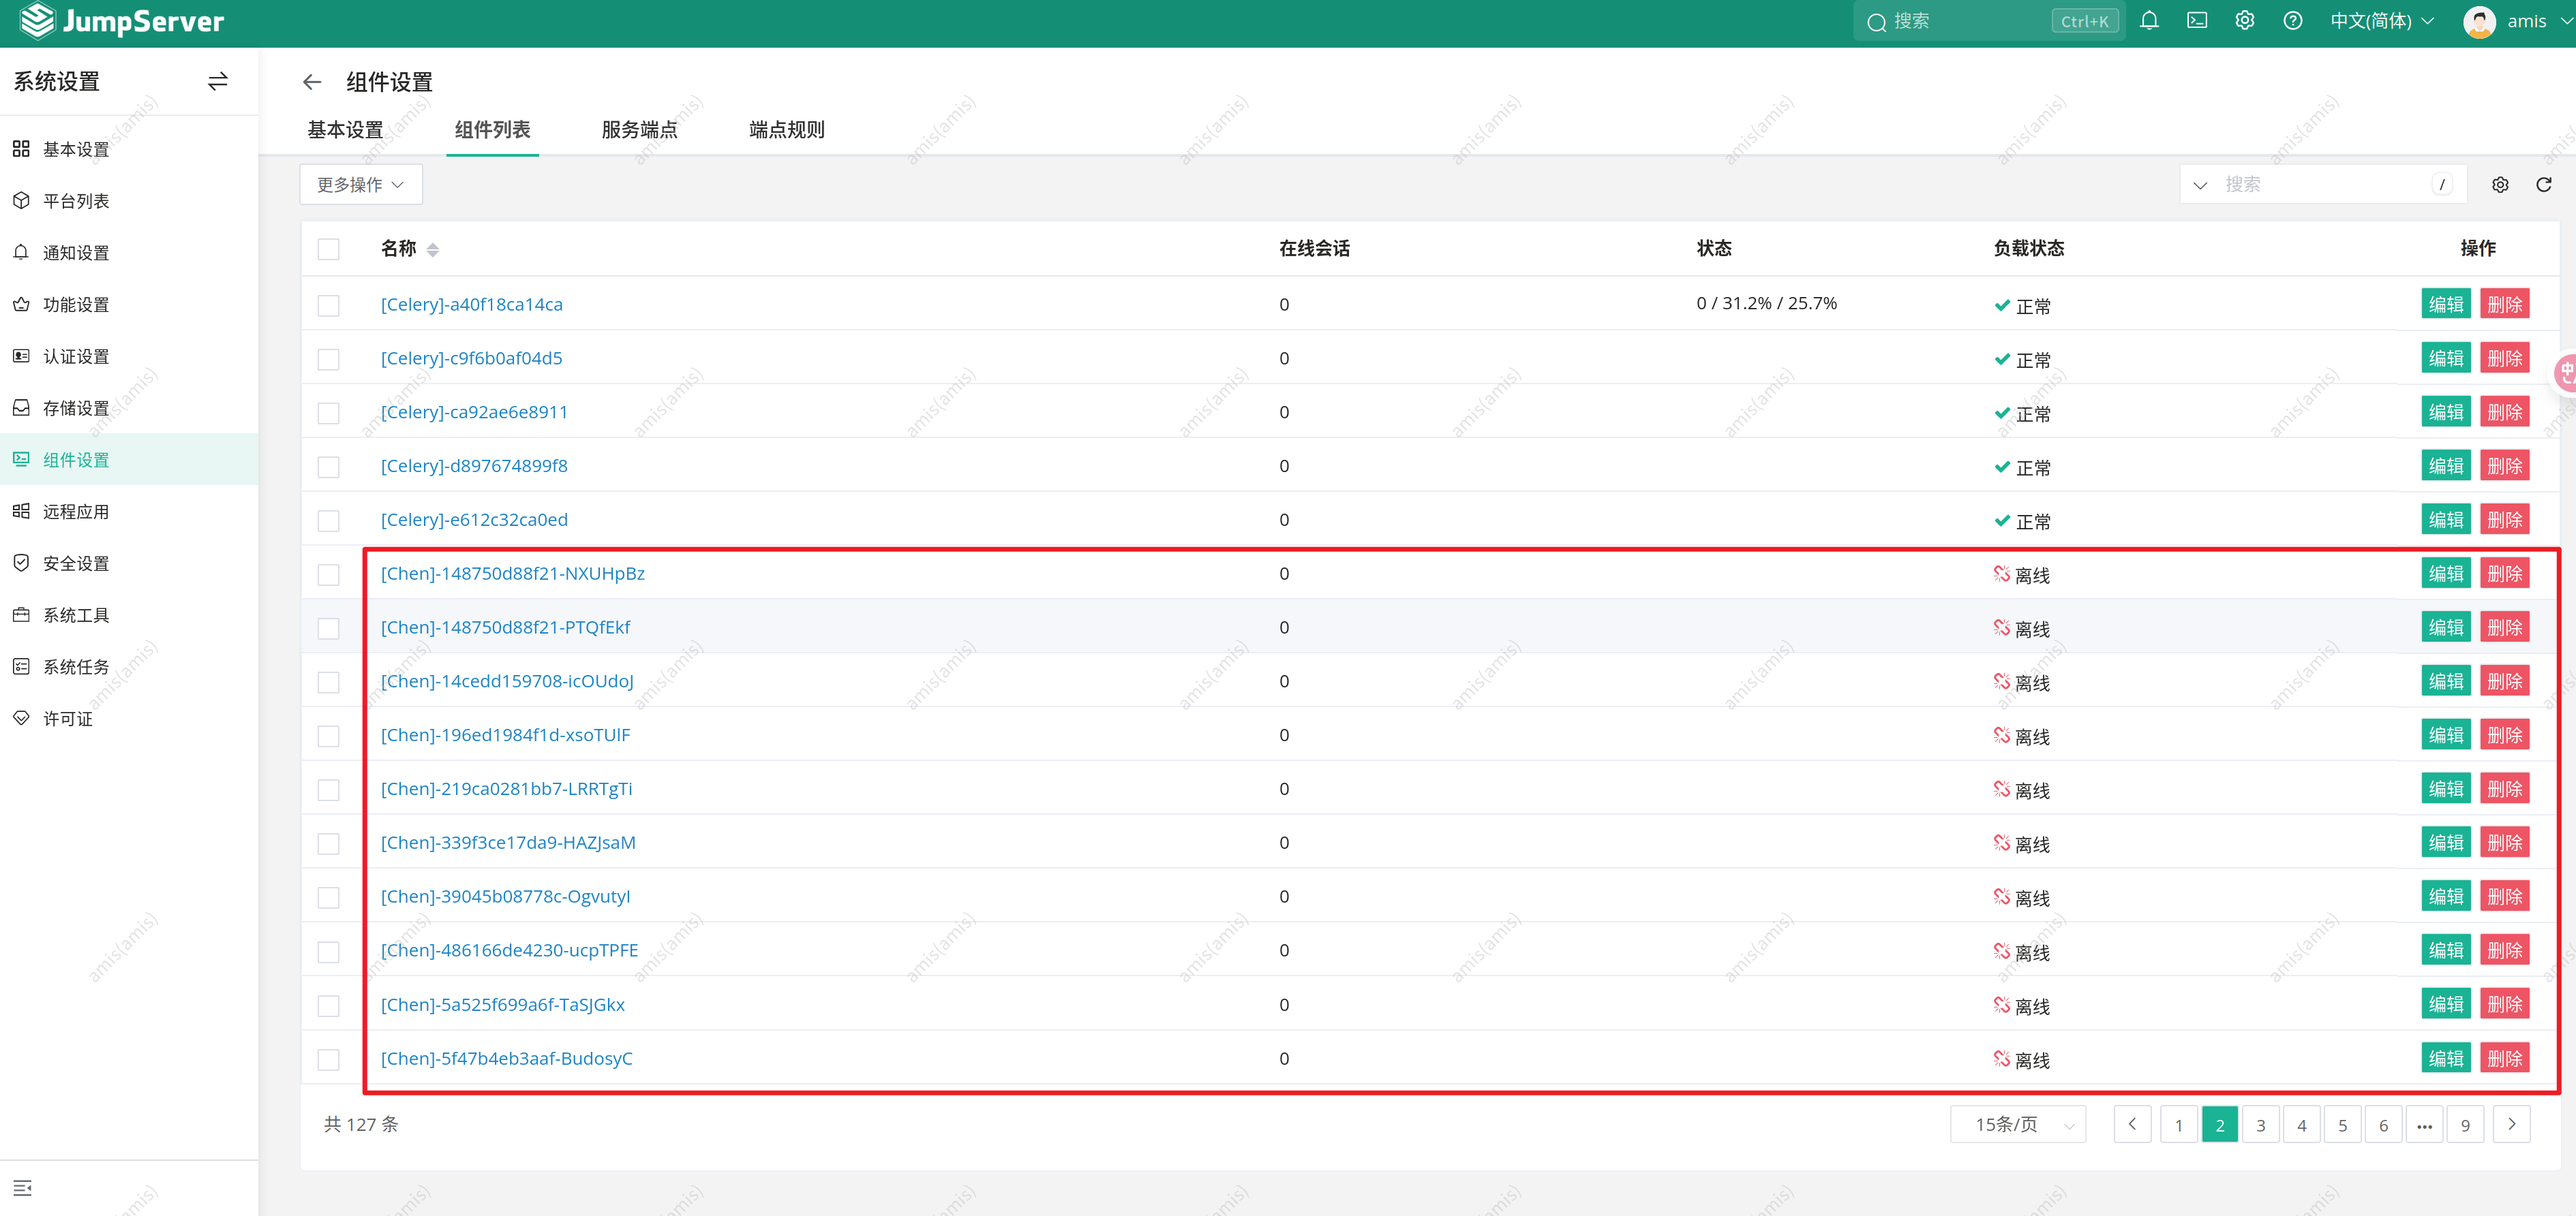Image resolution: width=2576 pixels, height=1216 pixels.
Task: Click the back arrow beside 组件设置
Action: [312, 82]
